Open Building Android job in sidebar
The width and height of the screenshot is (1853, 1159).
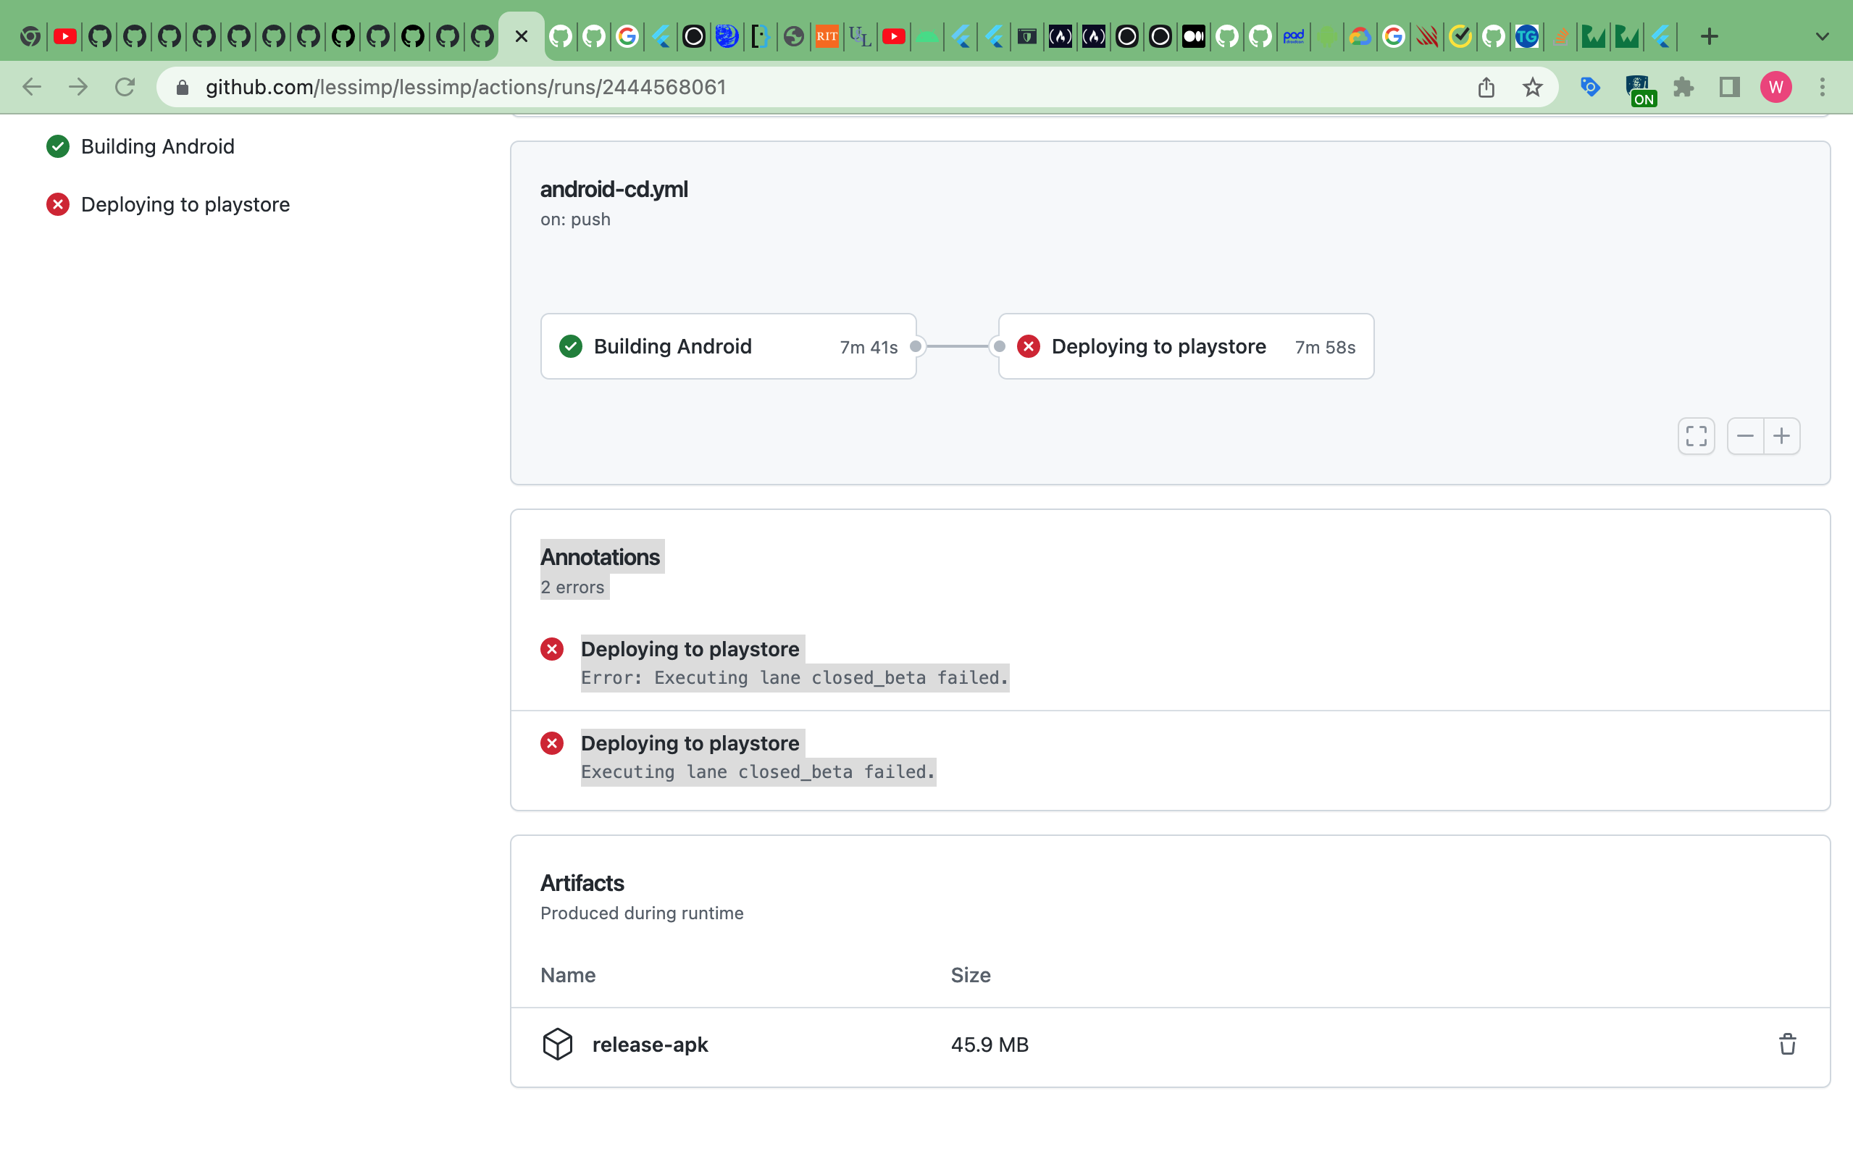click(157, 146)
